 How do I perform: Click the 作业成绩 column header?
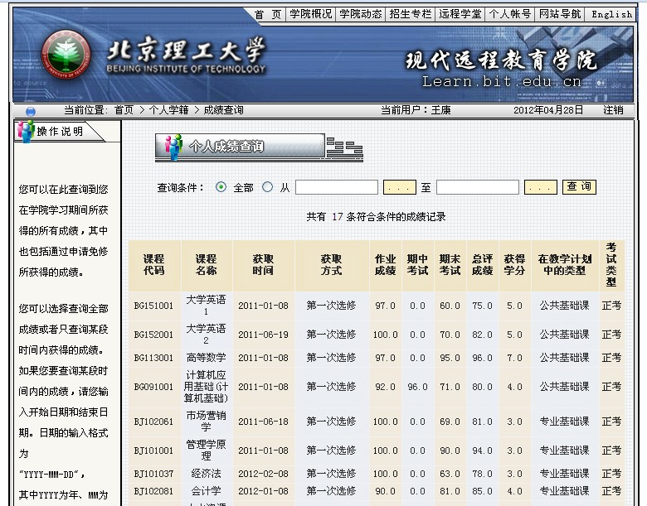click(x=386, y=265)
